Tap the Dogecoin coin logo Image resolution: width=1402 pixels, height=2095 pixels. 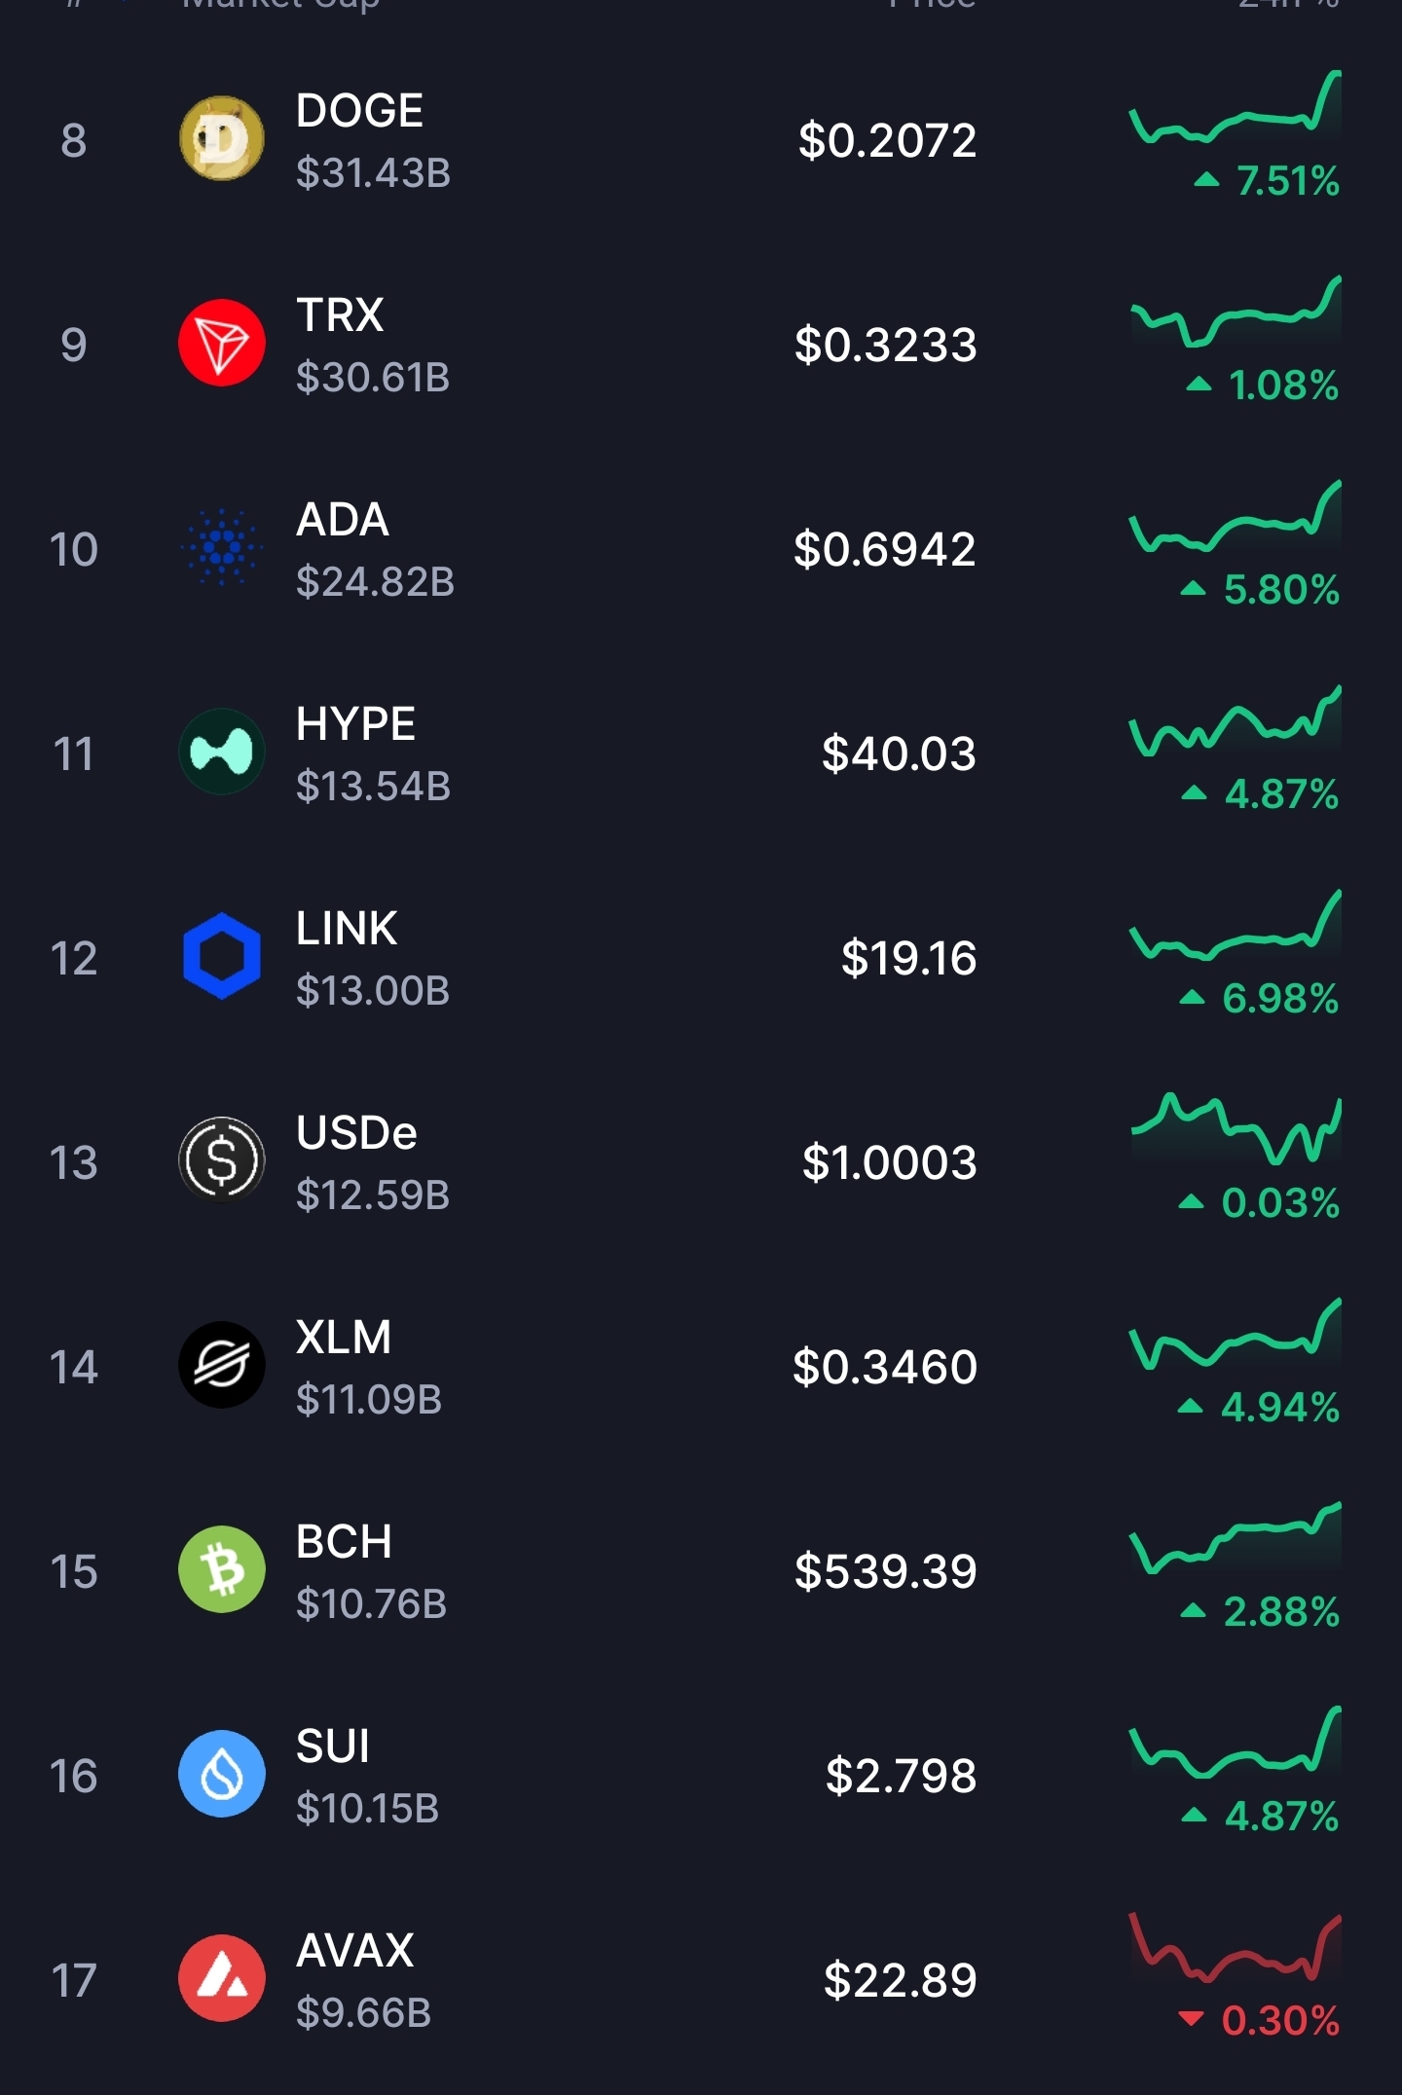pyautogui.click(x=222, y=139)
